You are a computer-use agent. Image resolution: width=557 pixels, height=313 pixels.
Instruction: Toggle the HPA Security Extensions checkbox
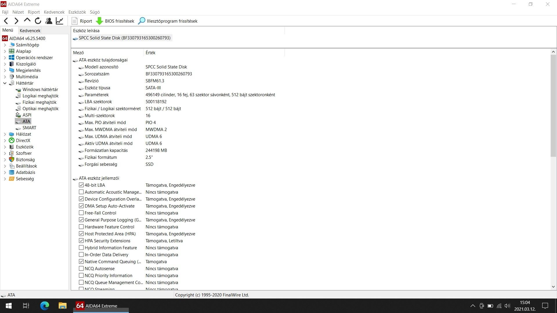(x=81, y=241)
